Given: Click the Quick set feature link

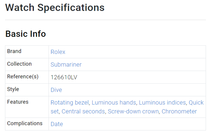Looking at the screenshot, I should [x=196, y=103].
